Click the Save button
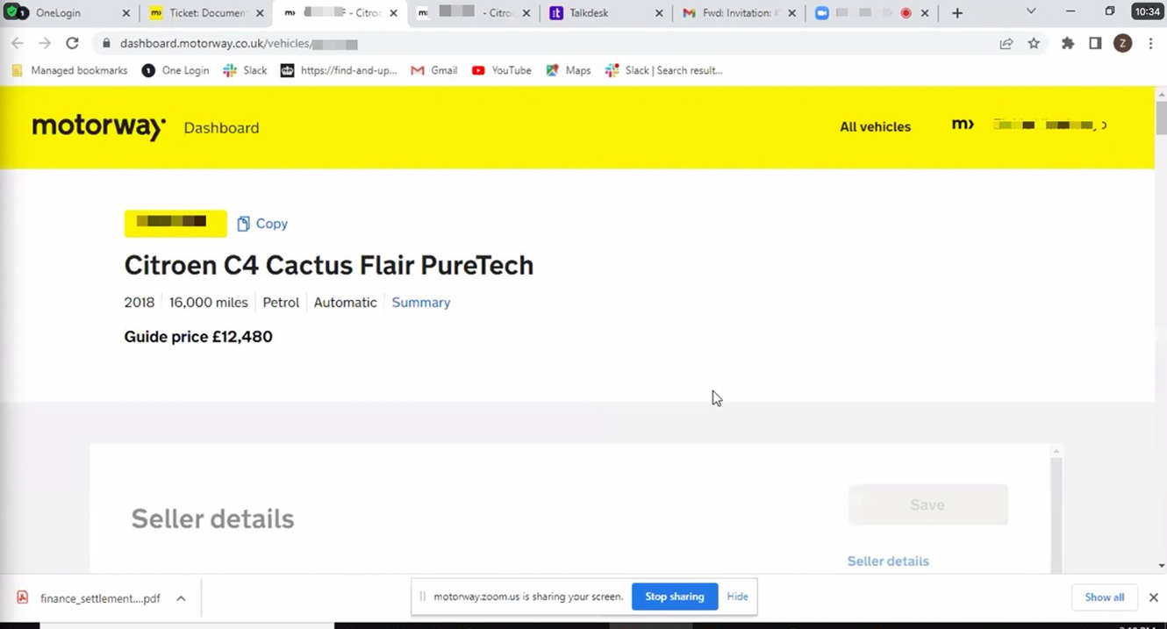The width and height of the screenshot is (1167, 629). pos(927,504)
